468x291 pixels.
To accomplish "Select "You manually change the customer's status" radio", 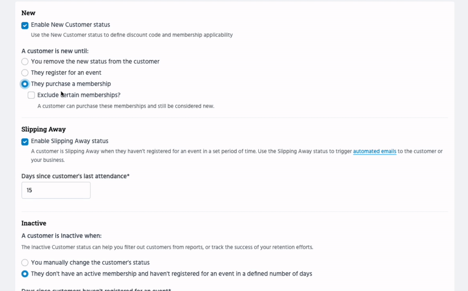I will click(25, 262).
